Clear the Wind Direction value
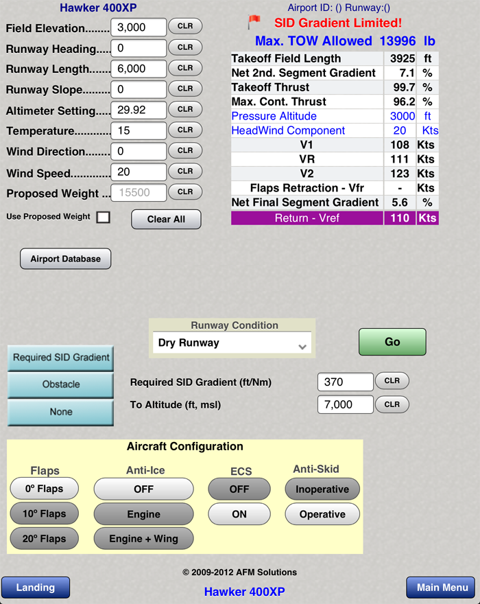The height and width of the screenshot is (604, 480). tap(185, 150)
